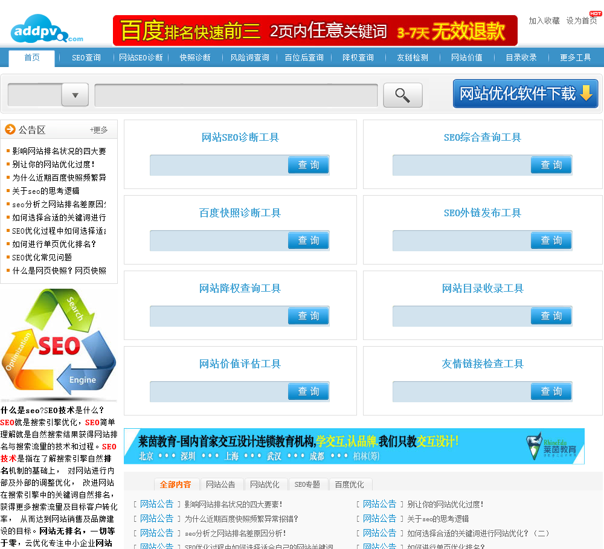Image resolution: width=604 pixels, height=549 pixels.
Task: Click the 网站降权查询工具 input field
Action: (x=219, y=316)
